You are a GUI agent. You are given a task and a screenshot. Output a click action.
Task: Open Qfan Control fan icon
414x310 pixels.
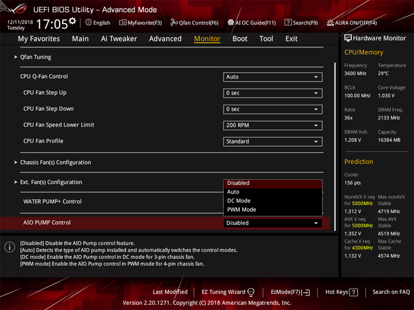click(174, 22)
